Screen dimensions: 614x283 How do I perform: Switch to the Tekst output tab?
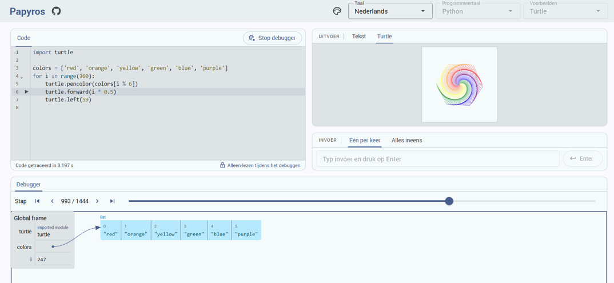pos(358,37)
